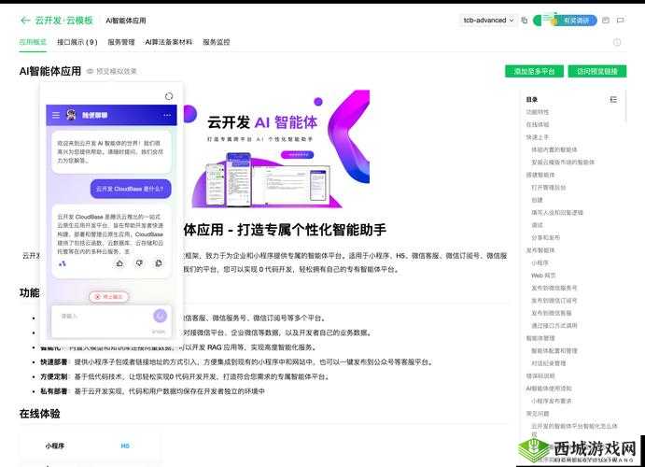Click the red stop generating button
Viewport: 645px width, 467px height.
(x=109, y=297)
